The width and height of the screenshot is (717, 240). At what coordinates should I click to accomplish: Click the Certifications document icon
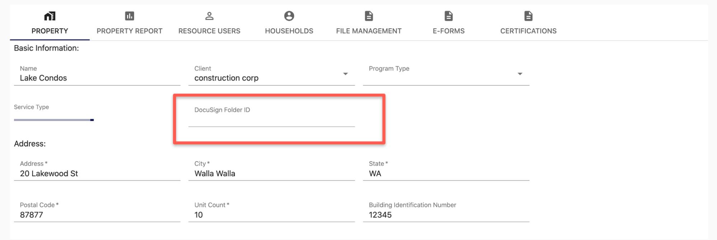[528, 16]
